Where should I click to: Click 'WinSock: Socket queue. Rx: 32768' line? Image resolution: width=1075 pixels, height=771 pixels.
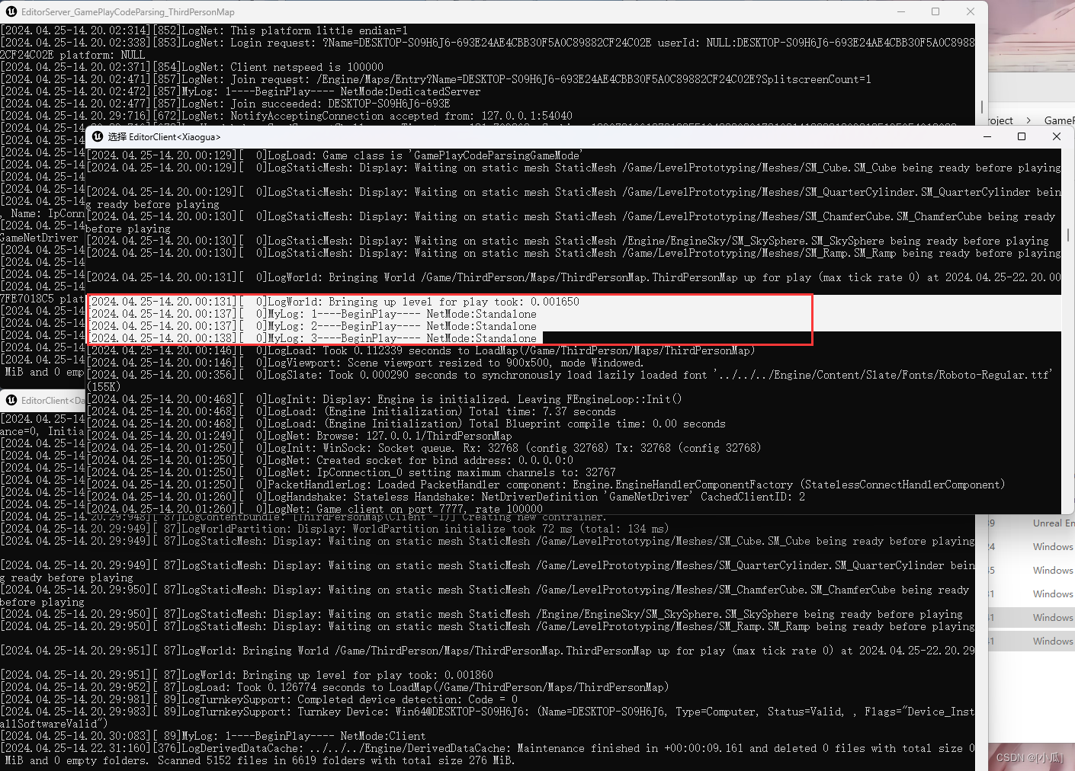click(x=424, y=448)
